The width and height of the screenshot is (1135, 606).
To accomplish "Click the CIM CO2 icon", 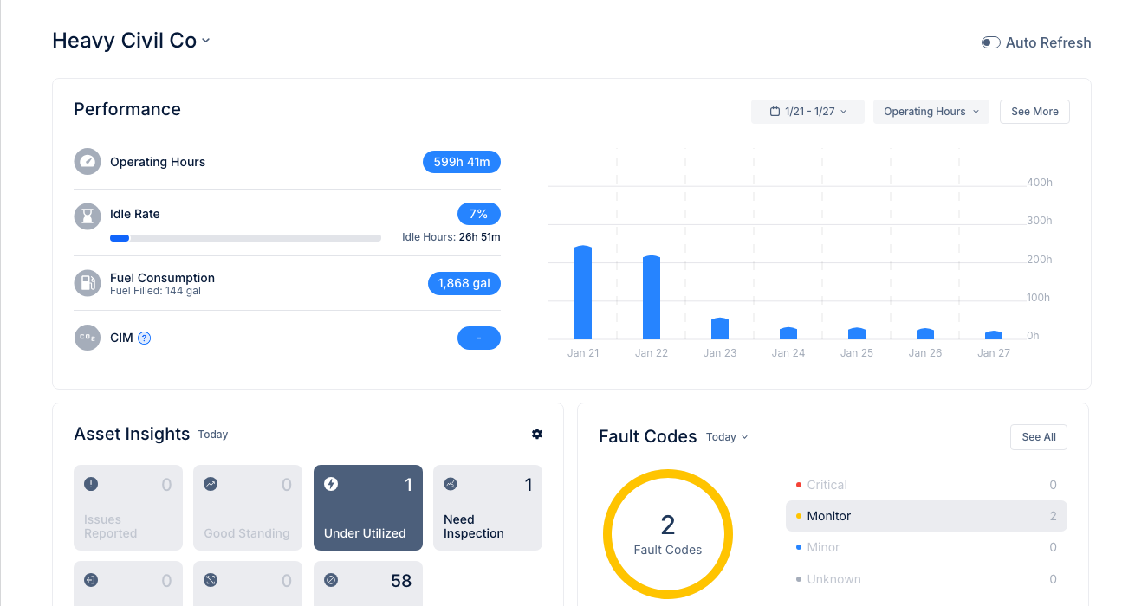I will pos(88,338).
